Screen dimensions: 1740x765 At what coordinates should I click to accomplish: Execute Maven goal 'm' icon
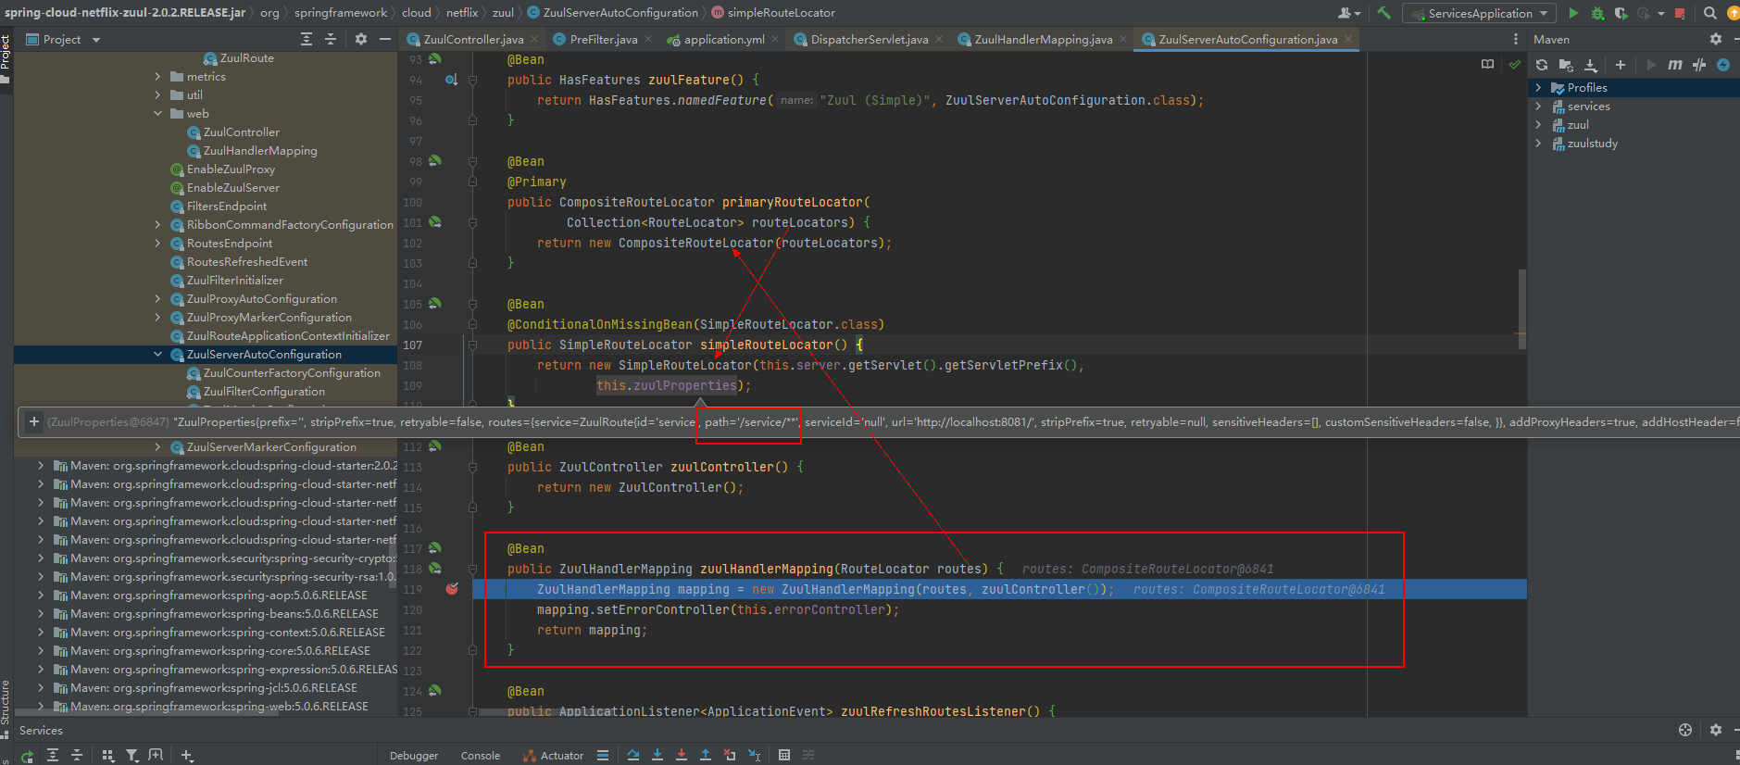[1675, 65]
